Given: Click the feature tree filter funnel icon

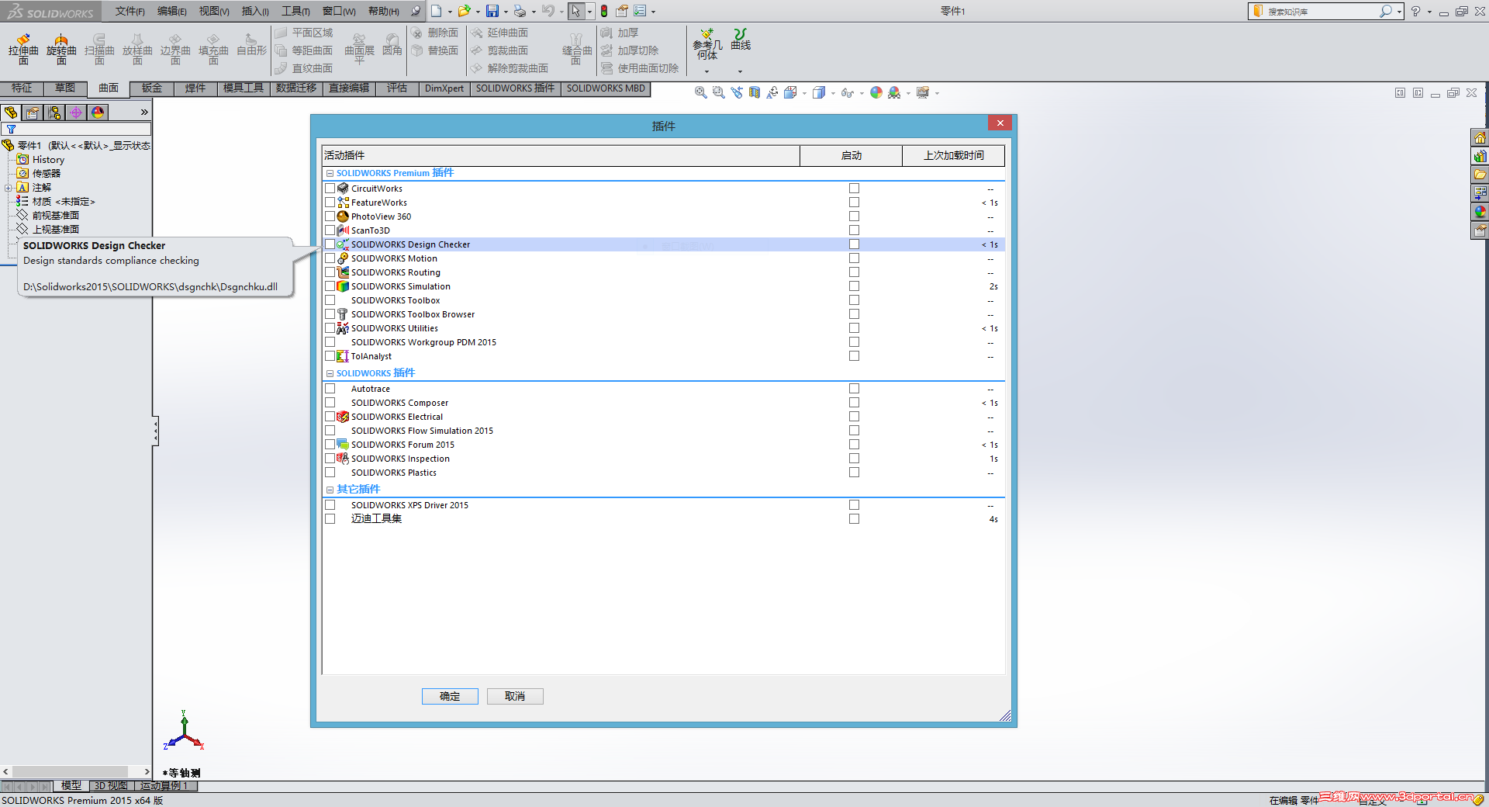Looking at the screenshot, I should pyautogui.click(x=11, y=130).
